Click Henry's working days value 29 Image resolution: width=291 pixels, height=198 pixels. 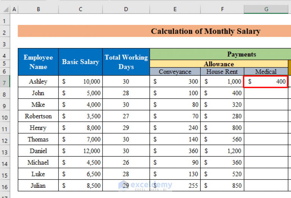126,127
